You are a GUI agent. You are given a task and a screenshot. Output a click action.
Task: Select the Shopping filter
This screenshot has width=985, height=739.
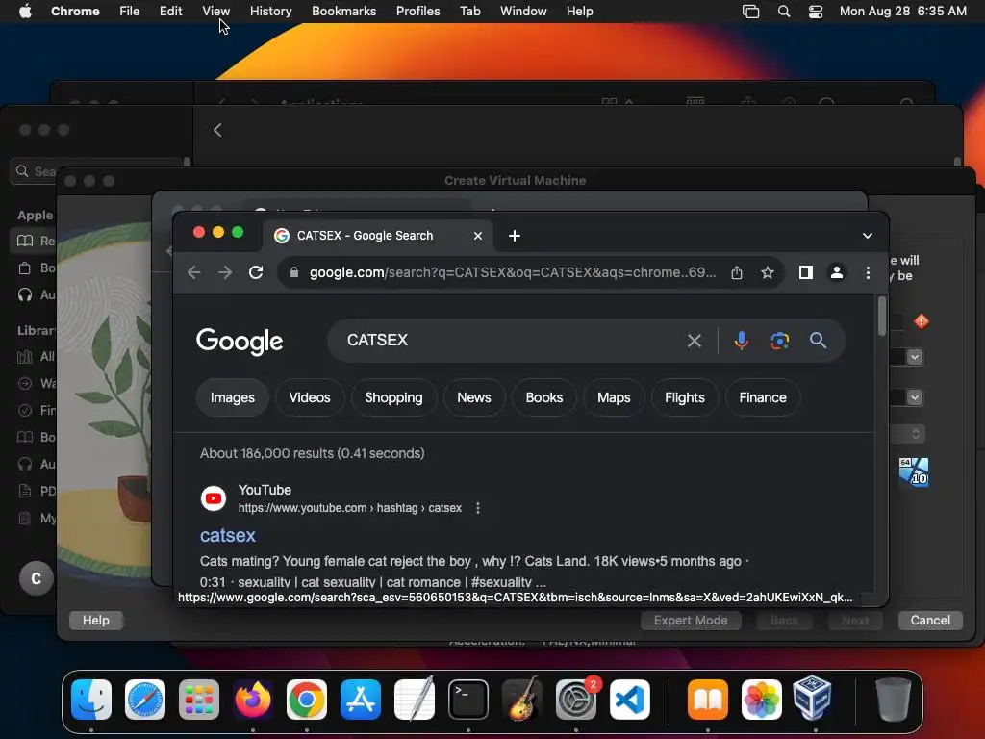coord(393,397)
